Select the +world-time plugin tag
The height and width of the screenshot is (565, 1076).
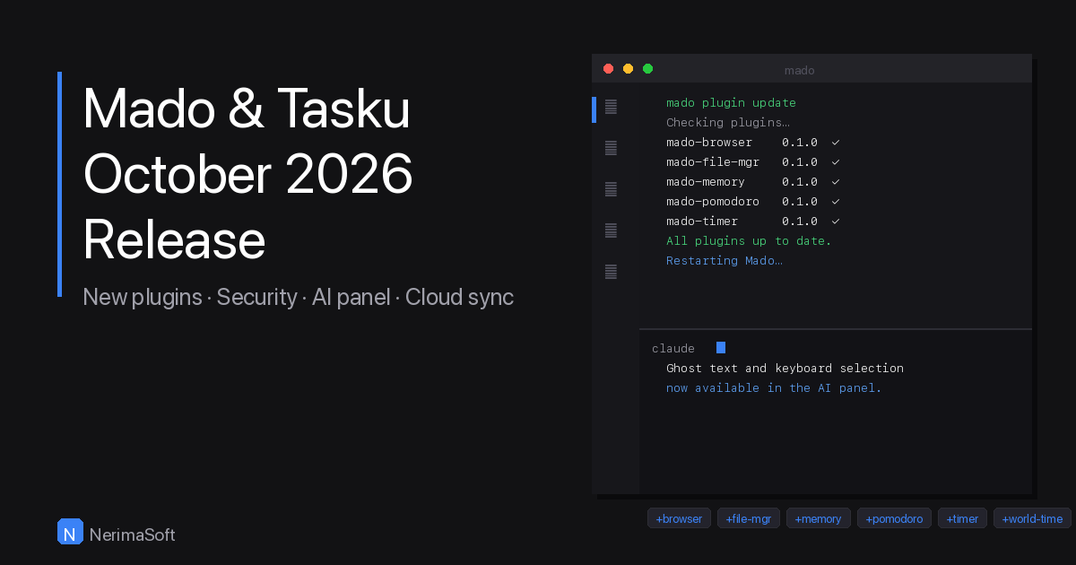coord(1032,518)
